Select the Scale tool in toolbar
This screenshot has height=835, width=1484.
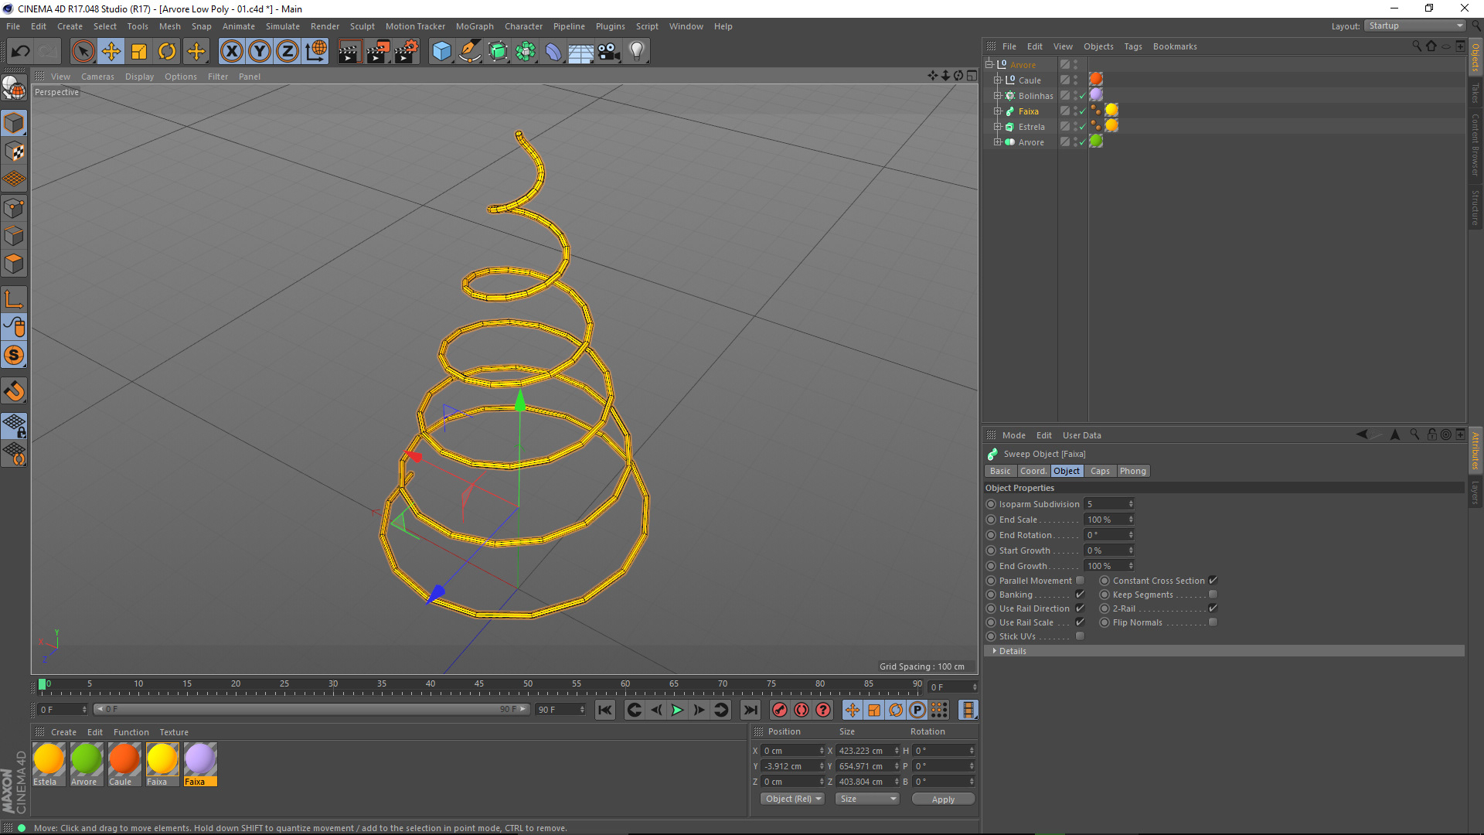coord(139,52)
